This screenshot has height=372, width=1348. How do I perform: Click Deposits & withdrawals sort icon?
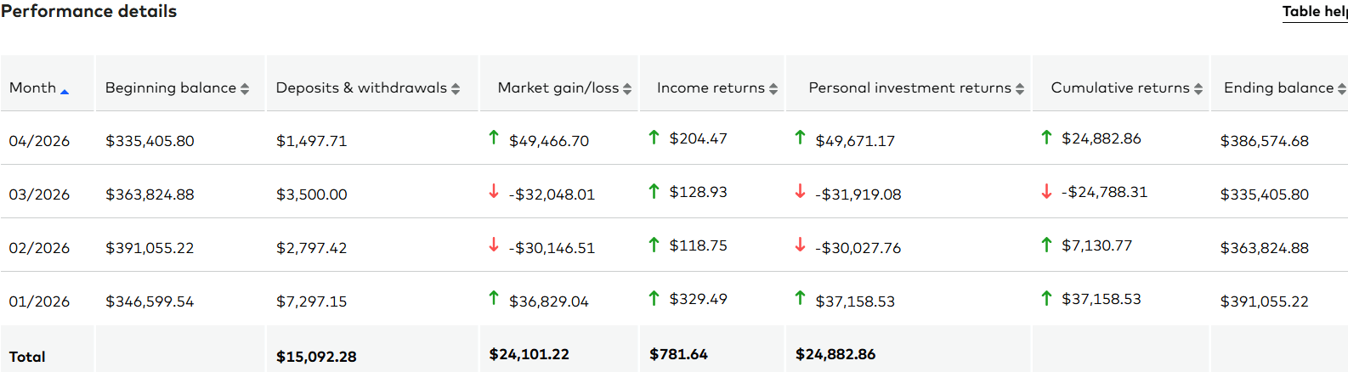tap(456, 88)
